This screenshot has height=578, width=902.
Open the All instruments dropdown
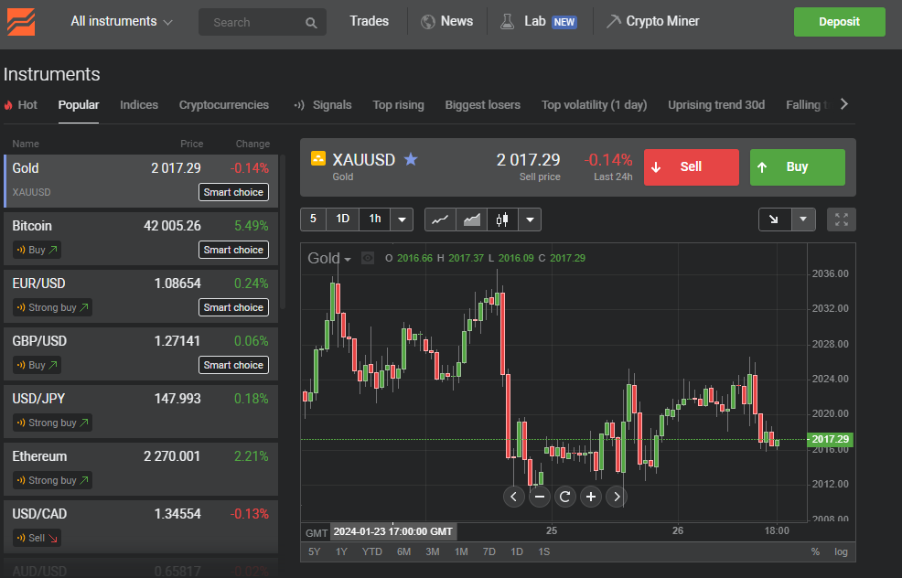(122, 21)
